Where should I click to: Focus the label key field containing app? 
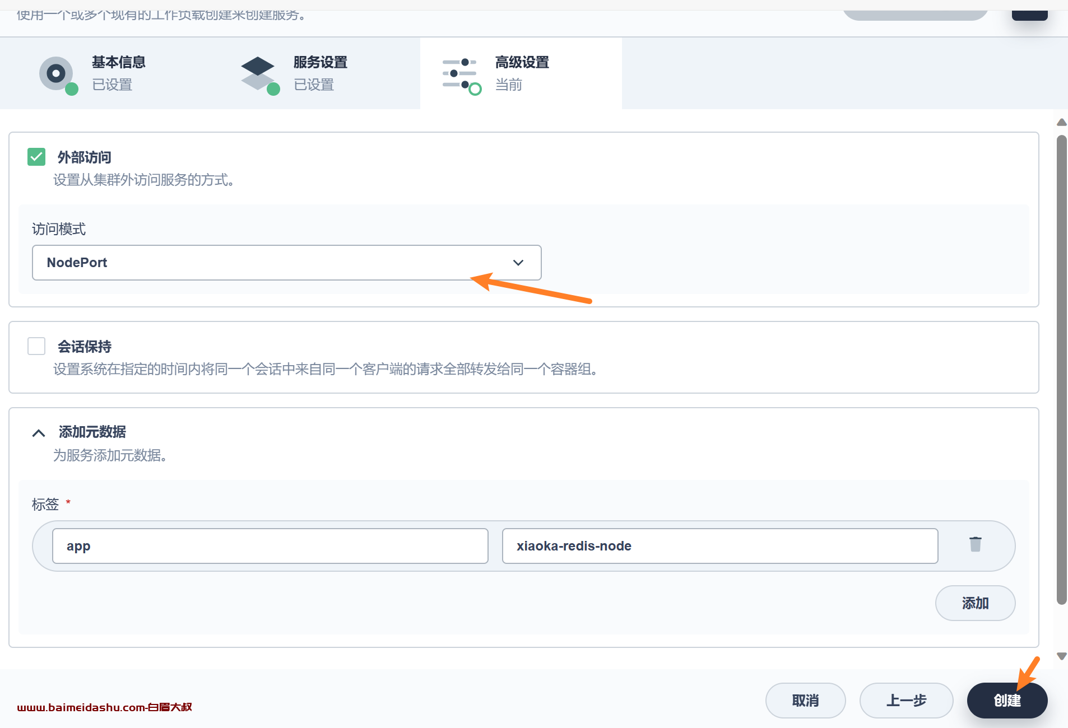coord(270,546)
